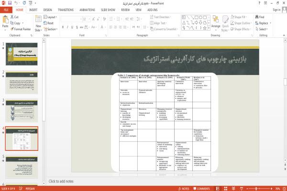
Task: Open the Select dropdown in Editing group
Action: (x=261, y=29)
